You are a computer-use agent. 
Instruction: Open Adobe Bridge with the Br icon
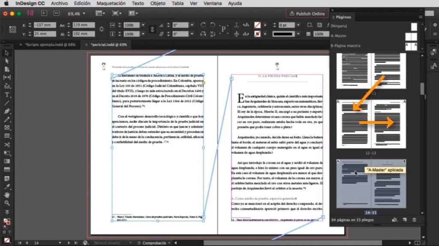coord(44,14)
